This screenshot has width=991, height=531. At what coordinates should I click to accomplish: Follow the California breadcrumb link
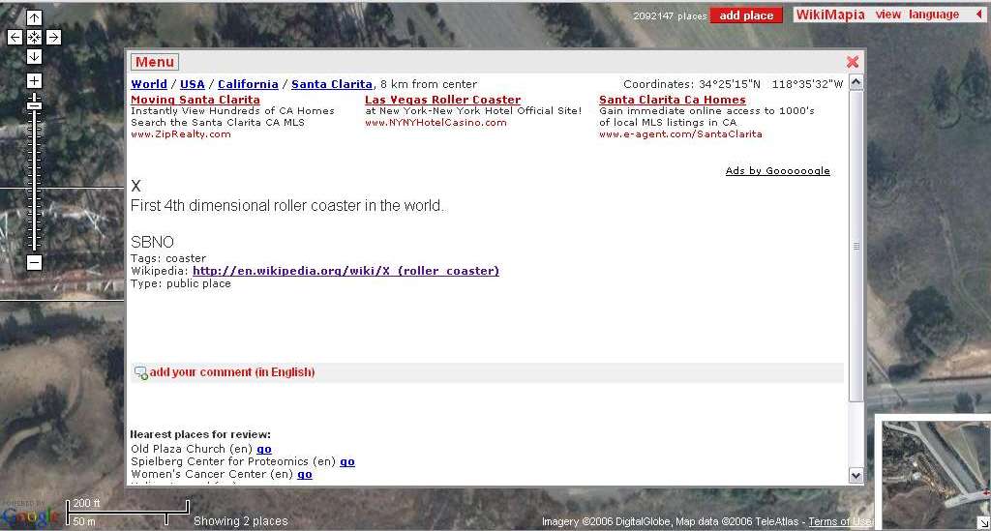click(x=248, y=84)
